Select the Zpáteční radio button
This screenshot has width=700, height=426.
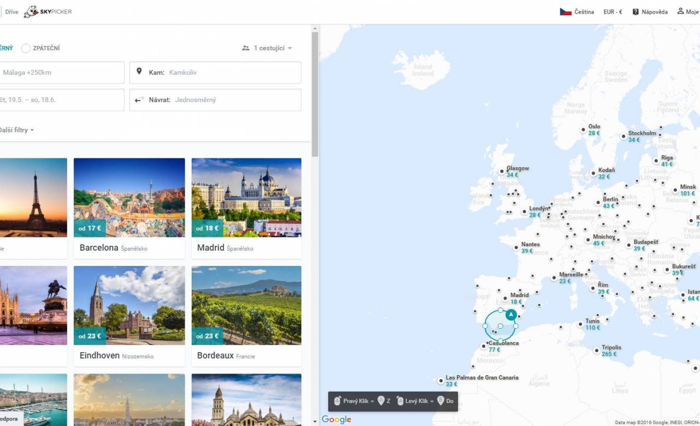pyautogui.click(x=26, y=49)
